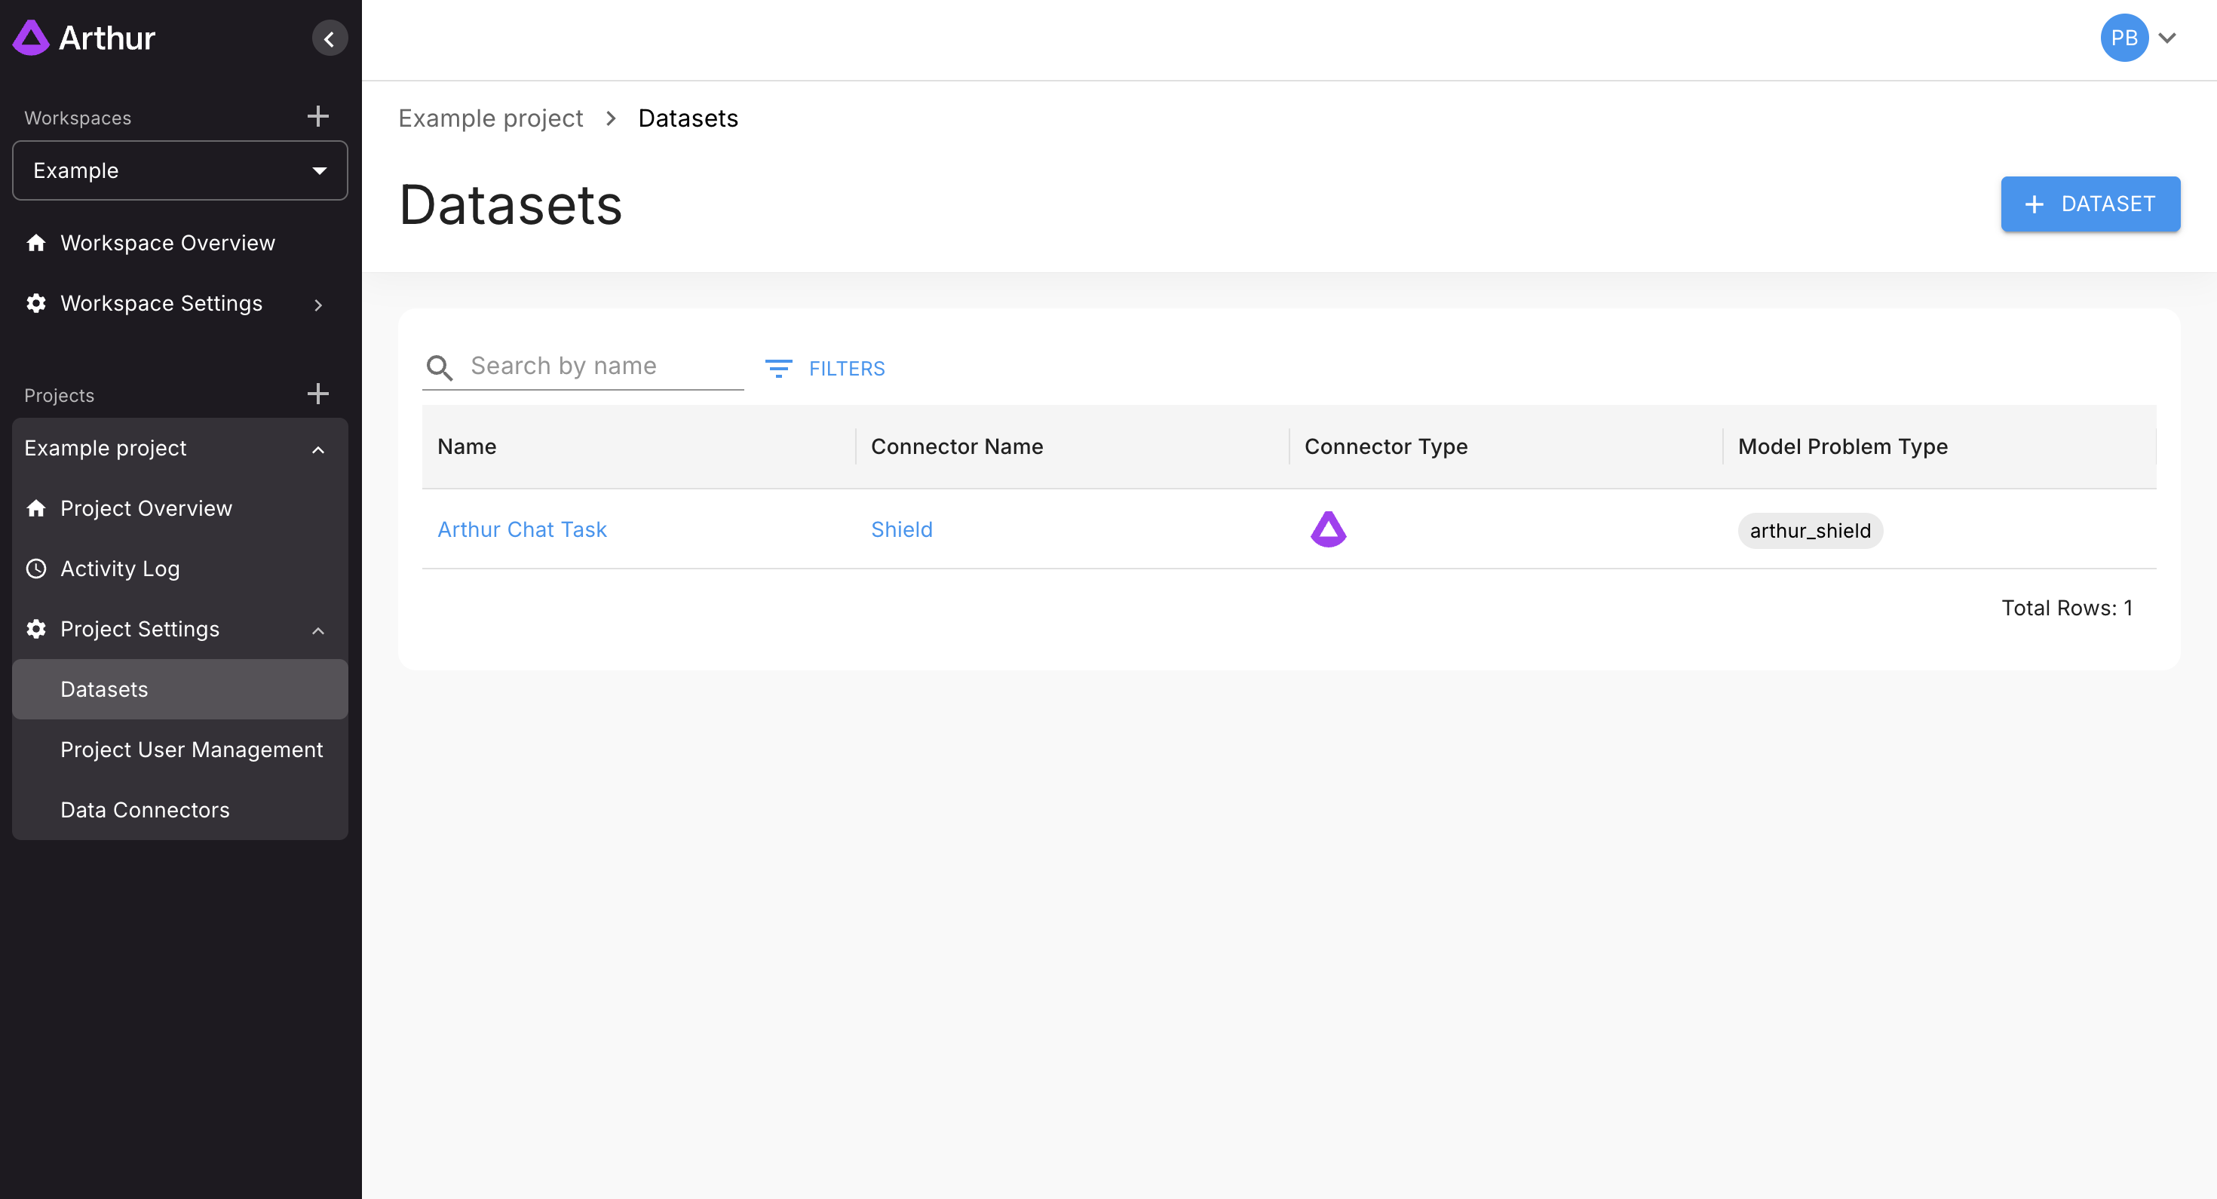Screen dimensions: 2217x1199
Task: Collapse the Example project section
Action: coord(317,449)
